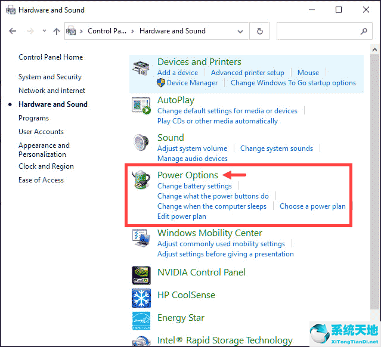This screenshot has height=347, width=381.
Task: Select System and Security in sidebar
Action: click(x=49, y=77)
